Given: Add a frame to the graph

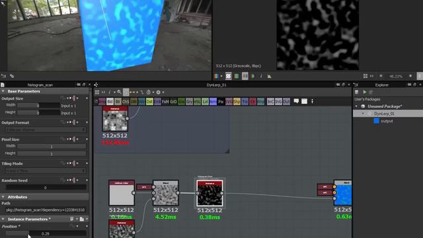Looking at the screenshot, I should [304, 101].
